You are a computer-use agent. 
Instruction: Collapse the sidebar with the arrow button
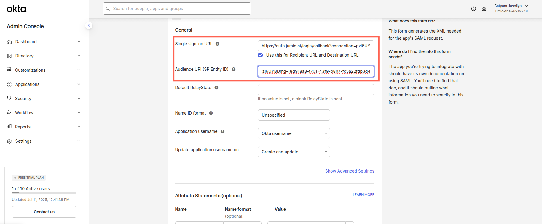88,25
